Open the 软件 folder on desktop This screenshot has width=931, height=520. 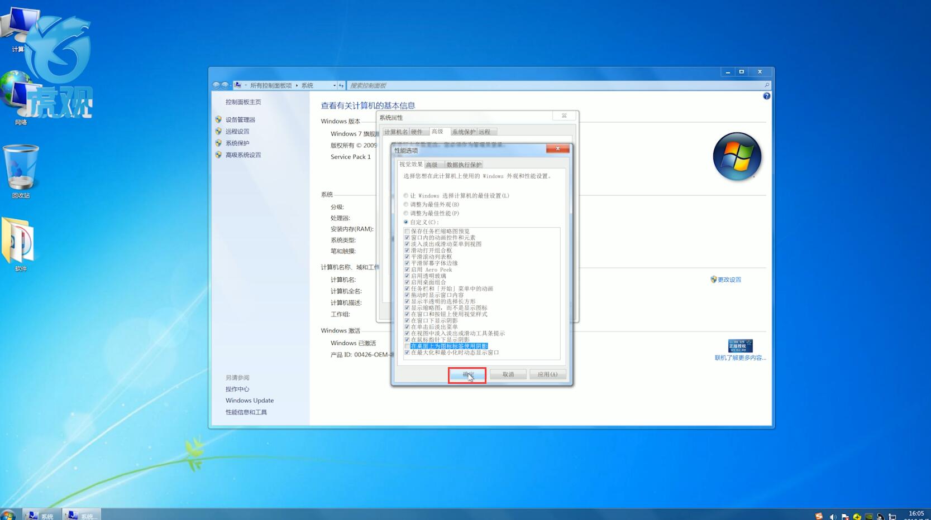(x=20, y=244)
